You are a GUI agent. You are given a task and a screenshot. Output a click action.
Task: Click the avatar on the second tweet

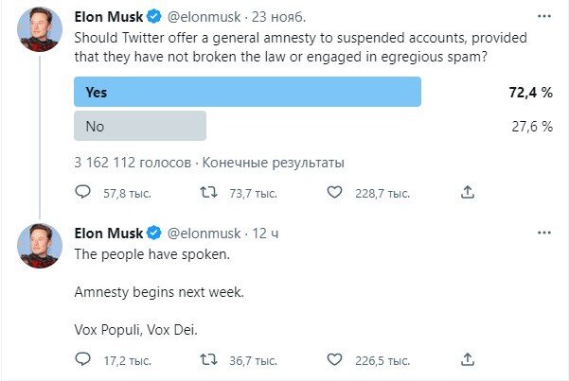point(40,246)
